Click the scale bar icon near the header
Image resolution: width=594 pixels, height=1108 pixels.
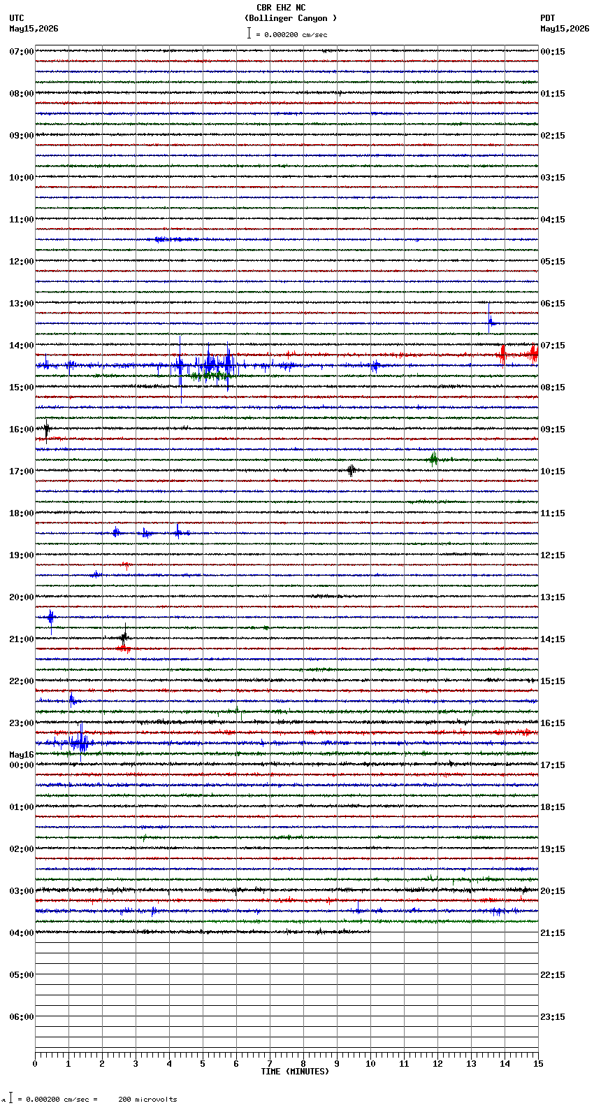[249, 33]
